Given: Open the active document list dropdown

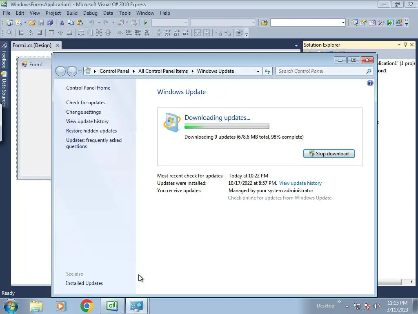Looking at the screenshot, I should click(296, 46).
